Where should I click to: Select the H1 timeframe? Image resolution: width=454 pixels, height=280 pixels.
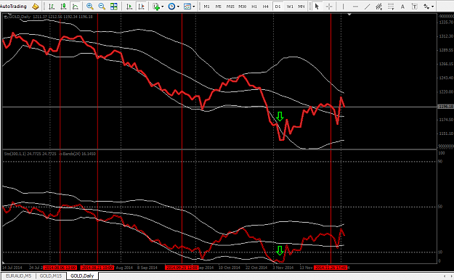click(254, 7)
